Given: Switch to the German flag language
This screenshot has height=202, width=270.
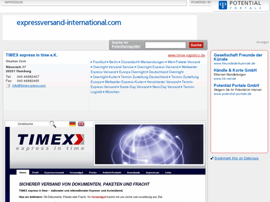Looking at the screenshot, I should (x=72, y=124).
